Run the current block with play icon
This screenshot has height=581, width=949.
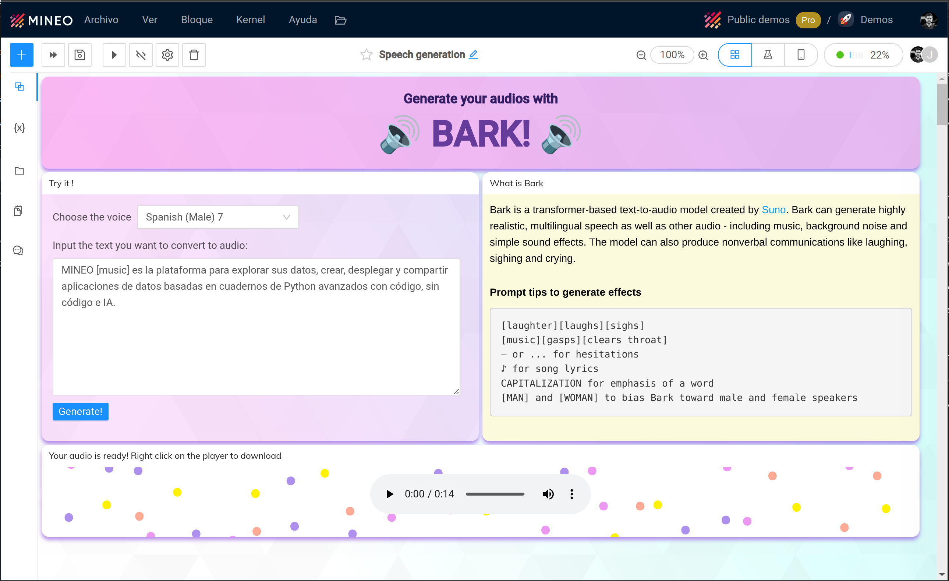pos(114,55)
